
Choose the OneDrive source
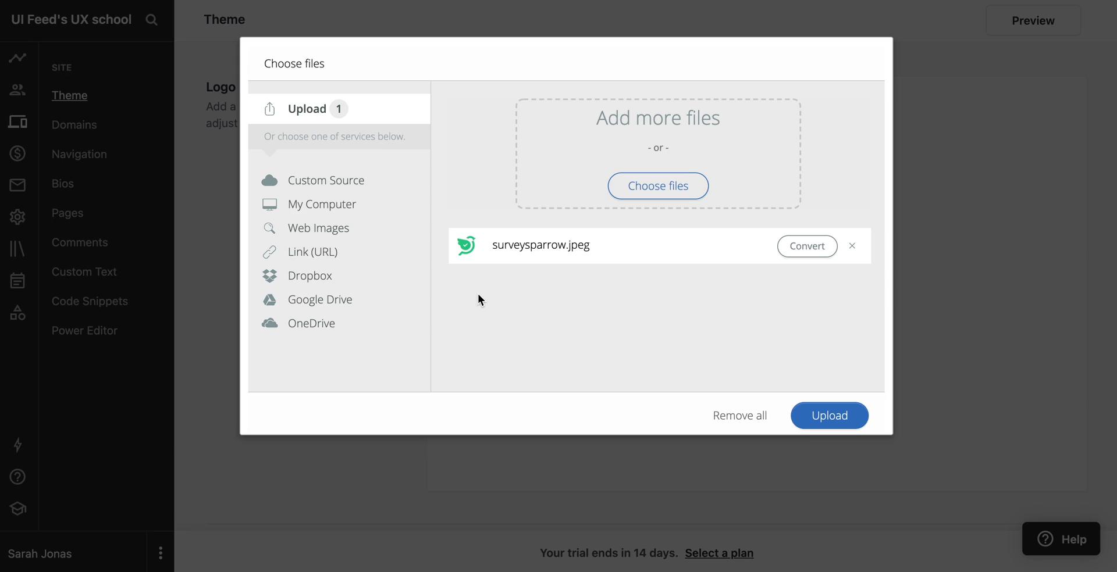(x=311, y=323)
